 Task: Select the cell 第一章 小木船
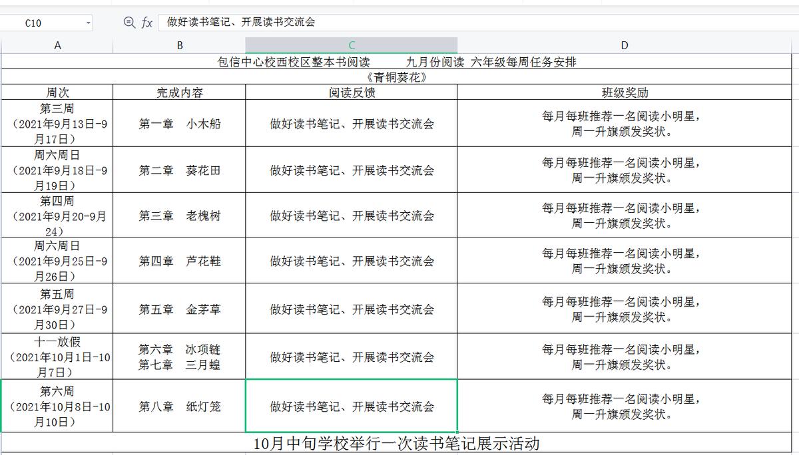click(178, 124)
